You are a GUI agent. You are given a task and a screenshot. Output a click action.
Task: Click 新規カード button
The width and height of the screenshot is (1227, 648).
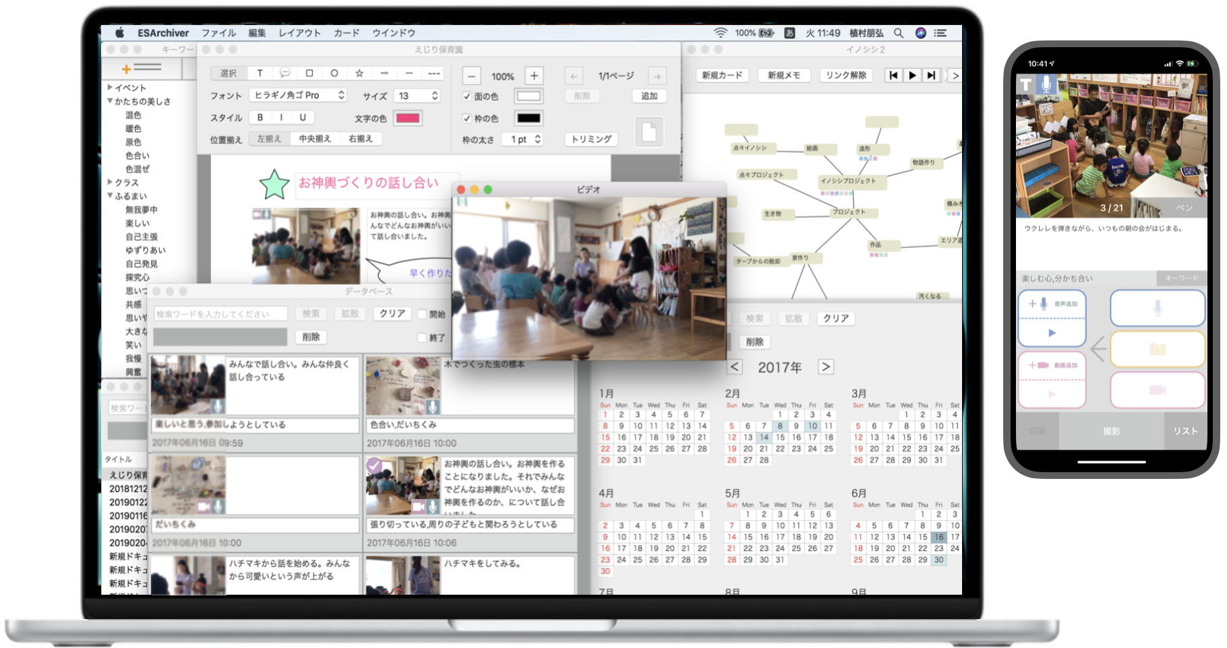click(x=722, y=75)
